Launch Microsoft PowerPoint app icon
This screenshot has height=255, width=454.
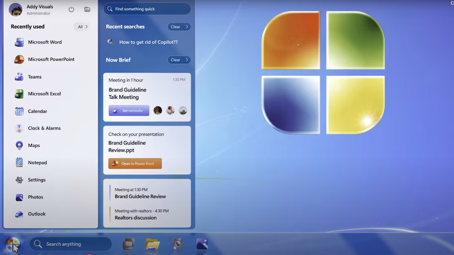click(19, 59)
